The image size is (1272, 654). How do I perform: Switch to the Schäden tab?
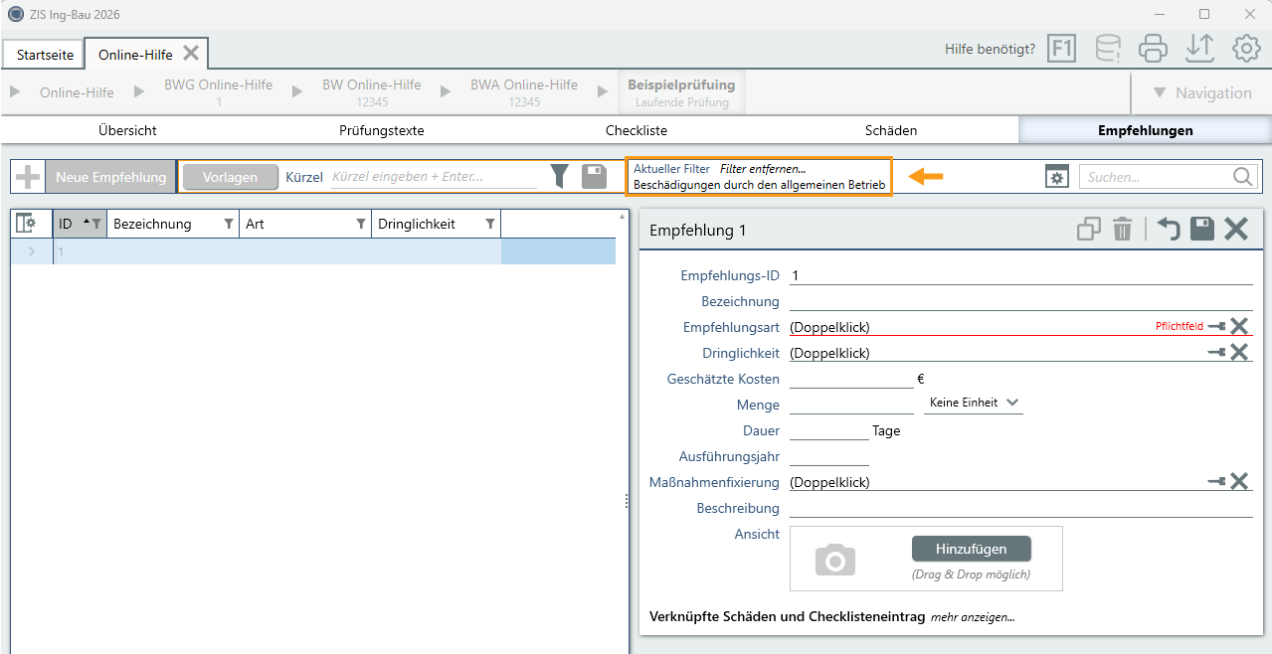click(891, 130)
